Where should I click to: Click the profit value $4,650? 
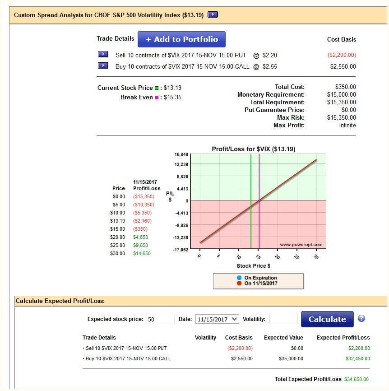[140, 237]
